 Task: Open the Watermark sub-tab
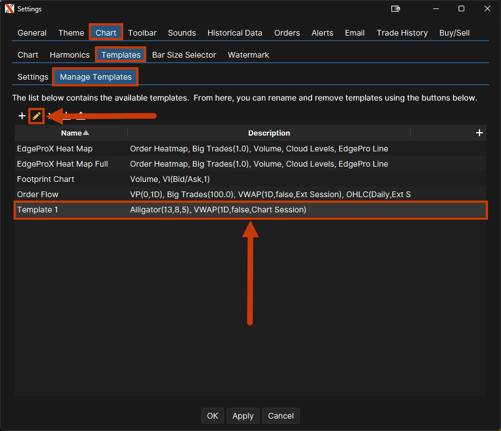pyautogui.click(x=248, y=55)
